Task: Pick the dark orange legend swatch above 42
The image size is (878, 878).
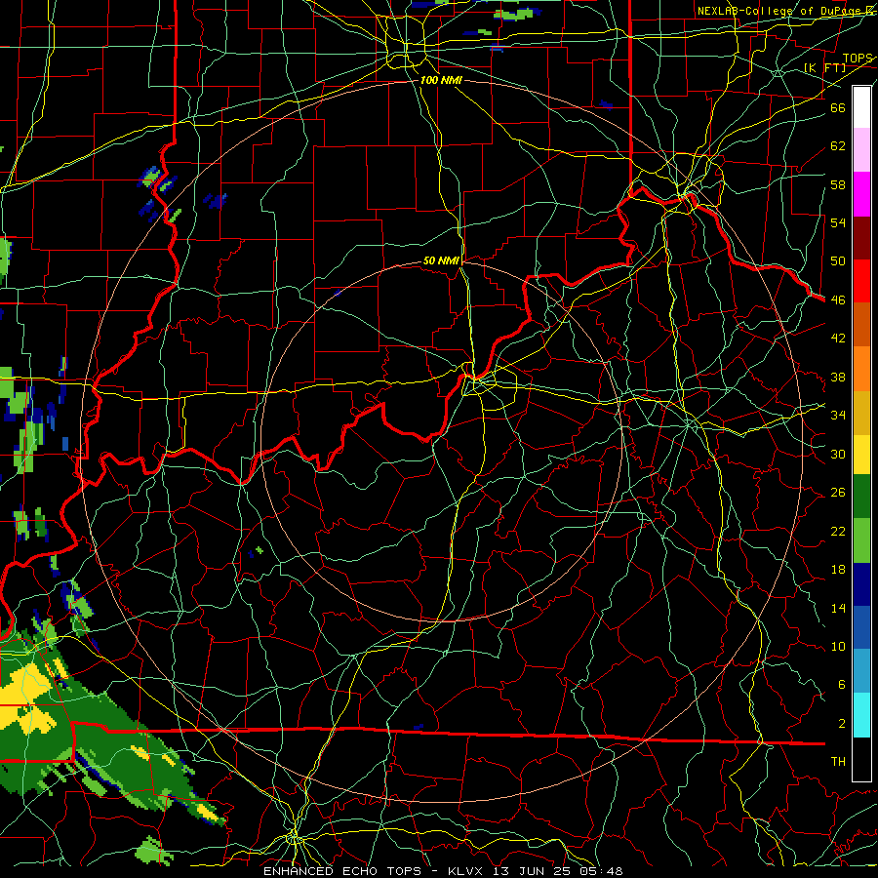Action: tap(861, 324)
